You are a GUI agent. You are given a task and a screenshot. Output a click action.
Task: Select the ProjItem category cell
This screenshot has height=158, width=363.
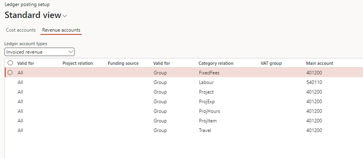click(x=208, y=121)
